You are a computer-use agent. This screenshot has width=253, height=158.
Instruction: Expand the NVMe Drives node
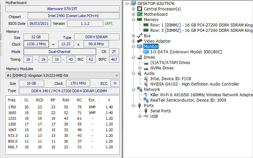click(x=140, y=68)
